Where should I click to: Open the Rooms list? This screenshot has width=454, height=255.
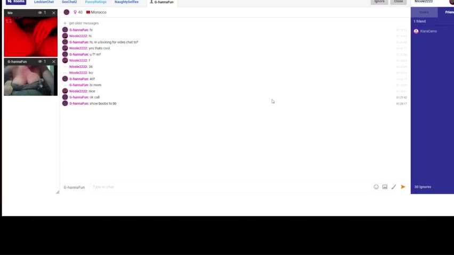click(x=16, y=2)
